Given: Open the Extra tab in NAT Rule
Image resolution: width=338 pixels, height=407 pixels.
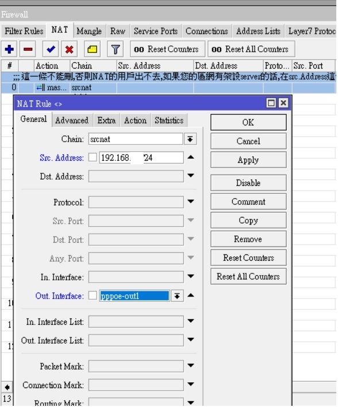Looking at the screenshot, I should tap(106, 120).
